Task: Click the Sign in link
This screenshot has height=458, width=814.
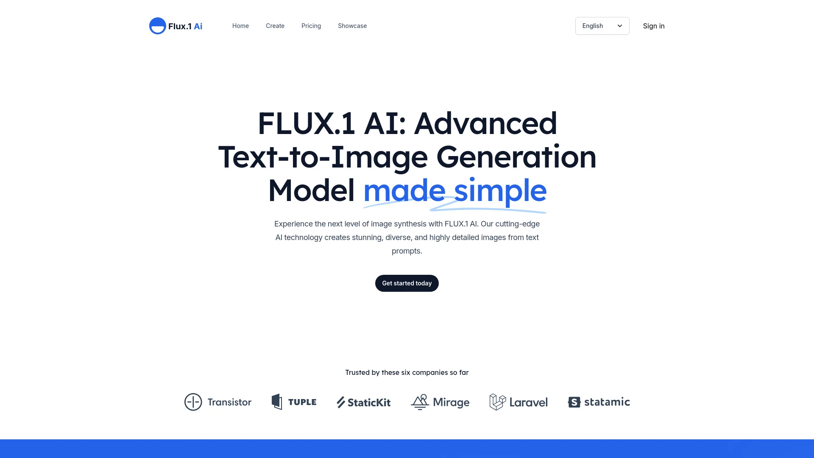Action: pos(654,26)
